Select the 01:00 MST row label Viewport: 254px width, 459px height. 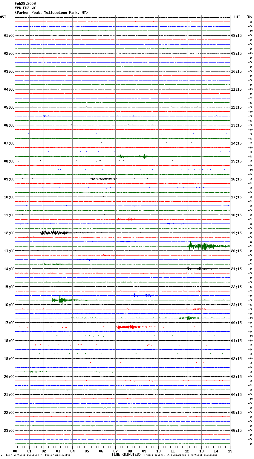click(x=9, y=36)
